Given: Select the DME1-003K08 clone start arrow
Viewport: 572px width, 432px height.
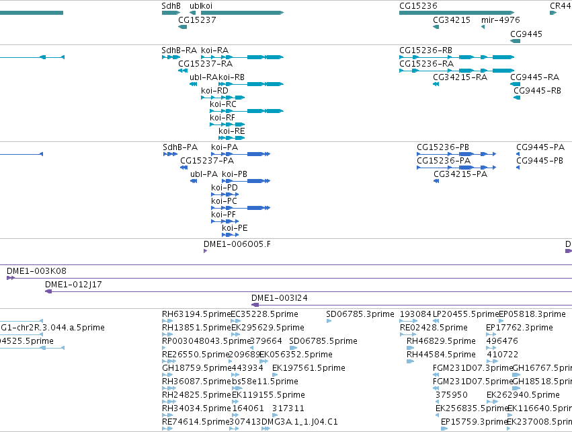Looking at the screenshot, I should pos(11,279).
